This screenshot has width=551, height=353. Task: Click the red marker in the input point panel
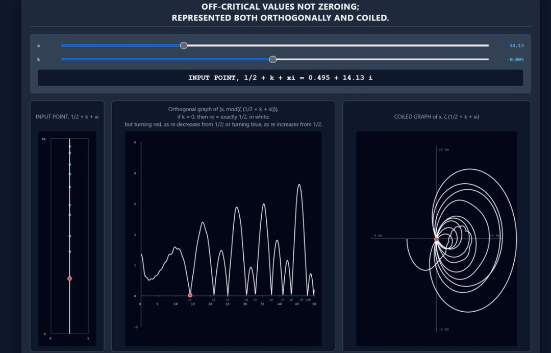coord(69,279)
